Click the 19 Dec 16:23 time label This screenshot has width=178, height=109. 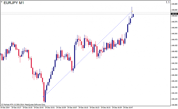click(x=95, y=108)
